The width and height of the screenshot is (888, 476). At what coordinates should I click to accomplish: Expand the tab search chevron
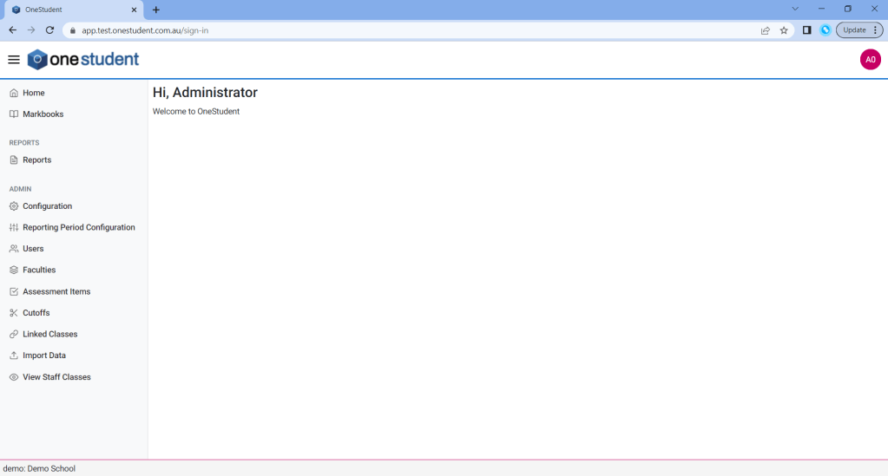click(794, 9)
